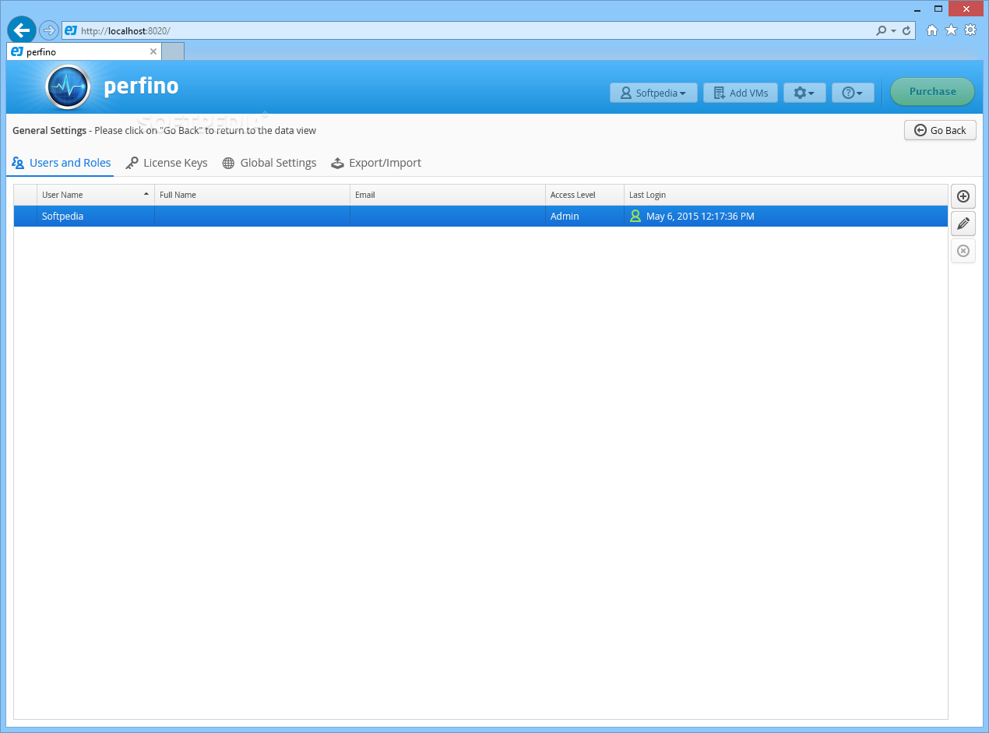Open browser tools gear icon
This screenshot has width=989, height=733.
pos(970,30)
